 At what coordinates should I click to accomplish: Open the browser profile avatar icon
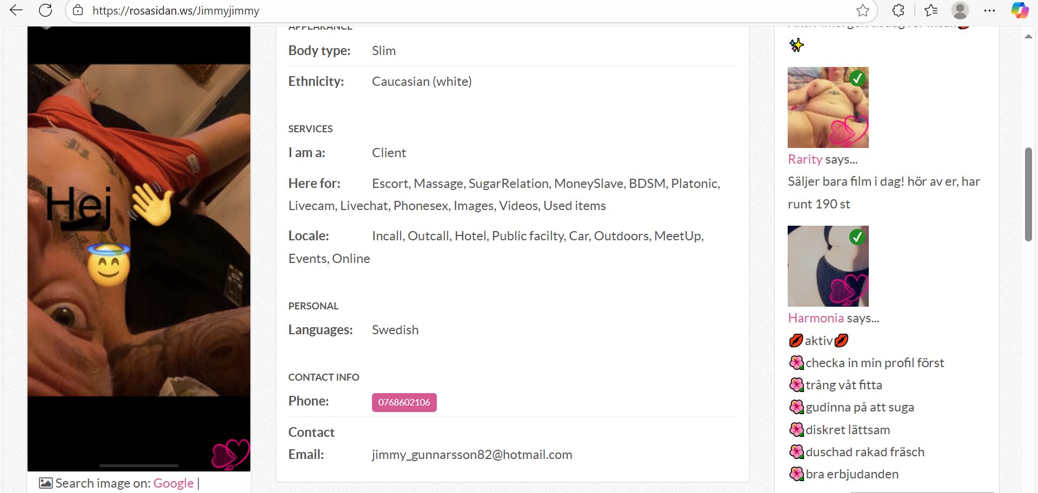pyautogui.click(x=960, y=10)
